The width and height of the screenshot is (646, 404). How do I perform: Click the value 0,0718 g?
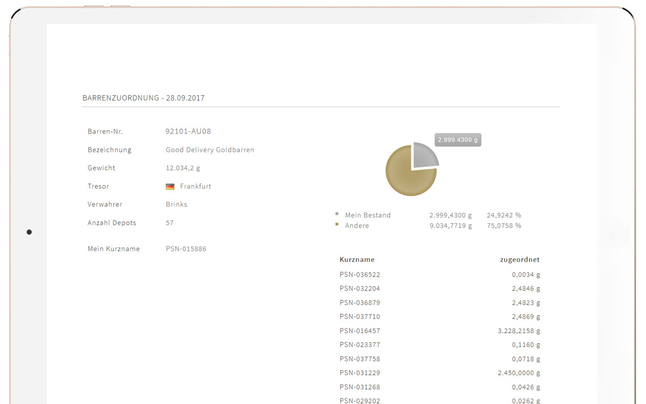[x=526, y=359]
